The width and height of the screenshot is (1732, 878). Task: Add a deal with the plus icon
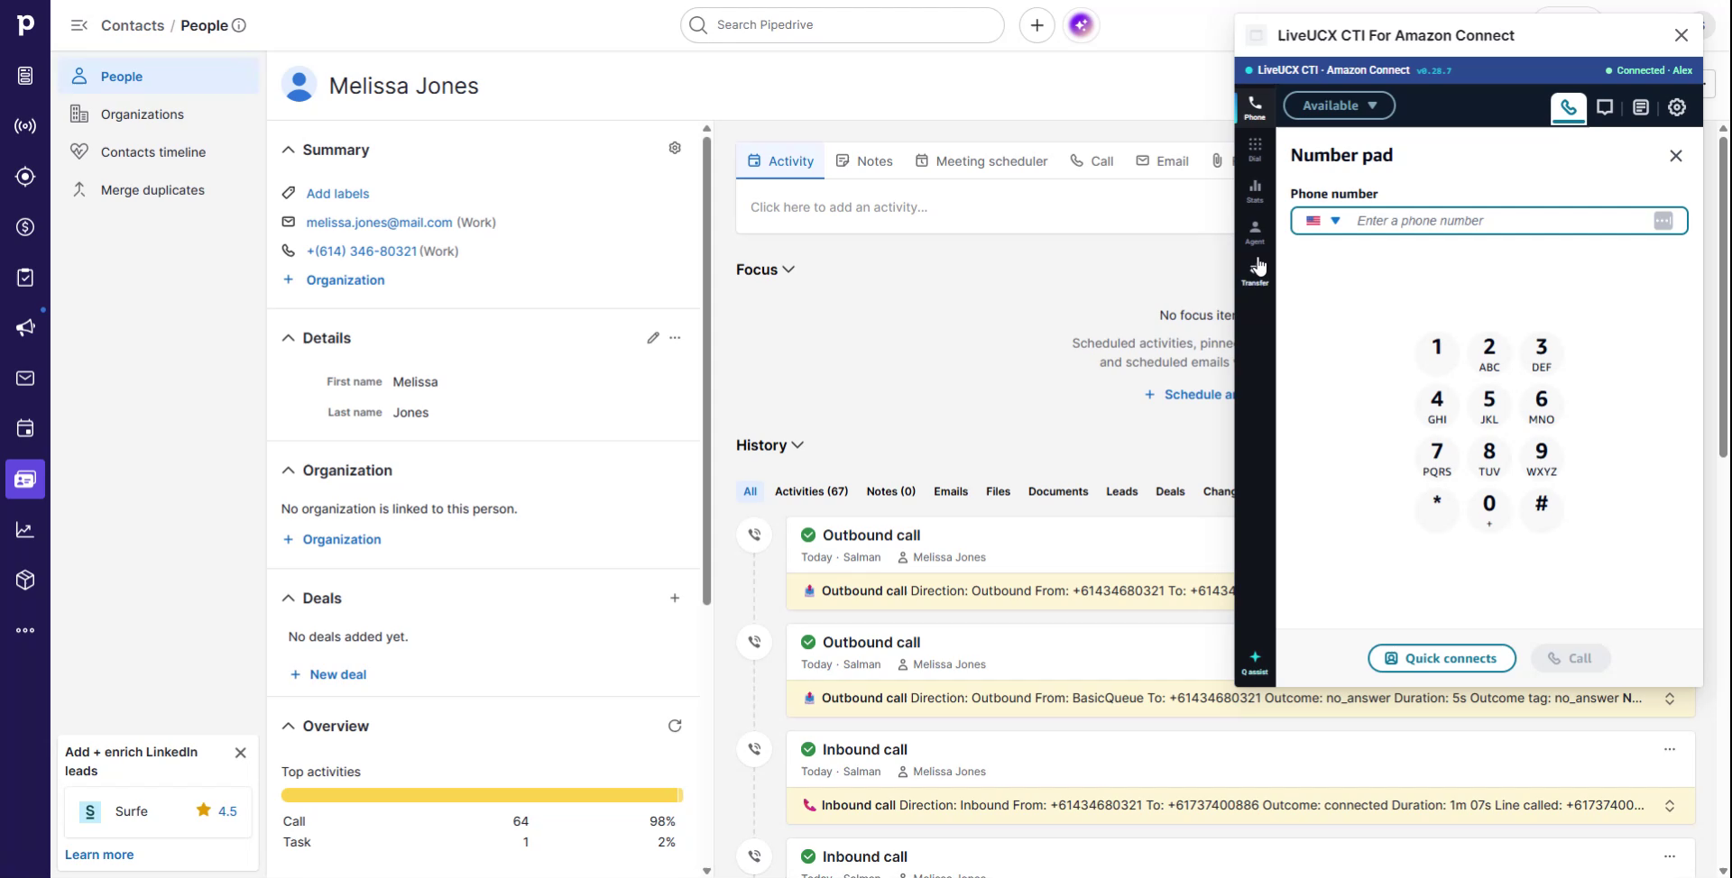[675, 598]
